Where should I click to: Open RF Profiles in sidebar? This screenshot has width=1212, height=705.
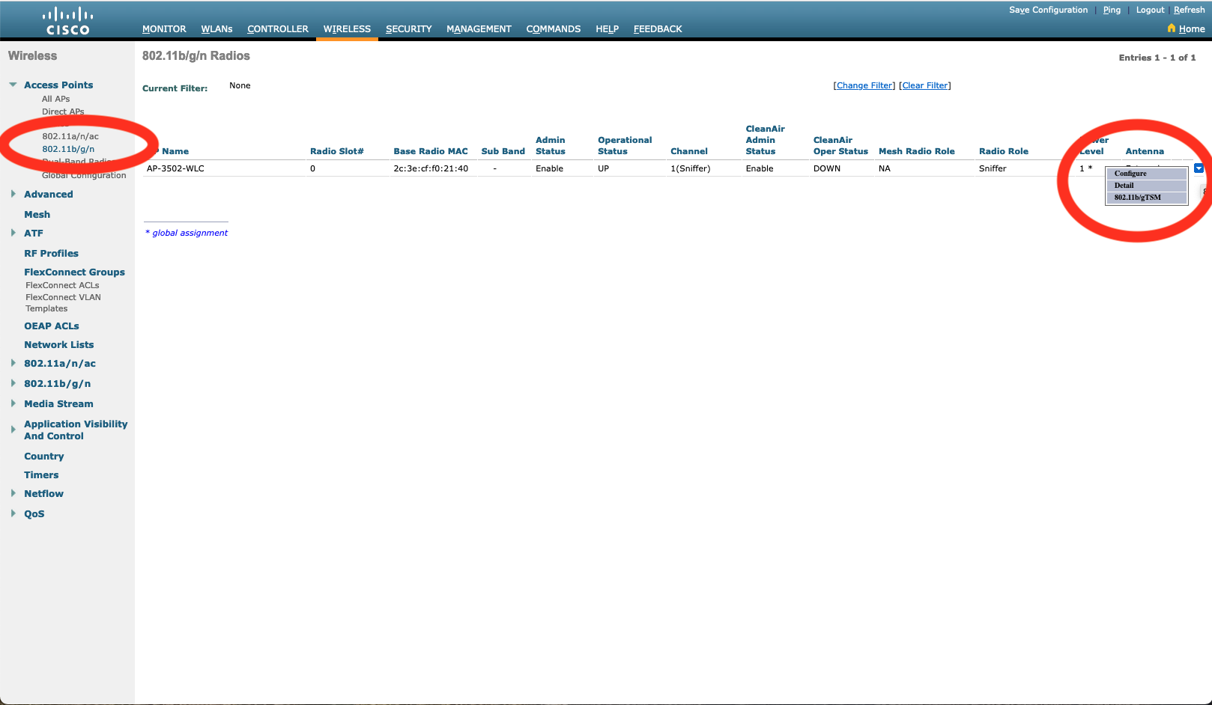coord(51,253)
